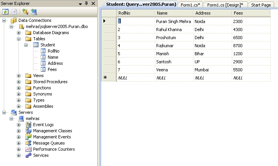Close the Server Explorer panel
Image resolution: width=278 pixels, height=166 pixels.
[x=93, y=3]
